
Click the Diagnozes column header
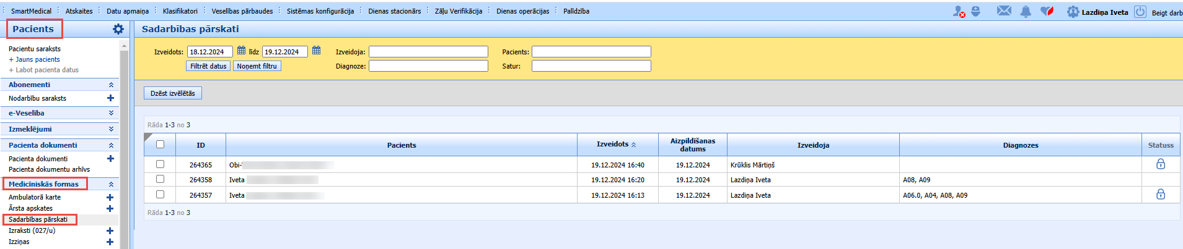(1020, 145)
